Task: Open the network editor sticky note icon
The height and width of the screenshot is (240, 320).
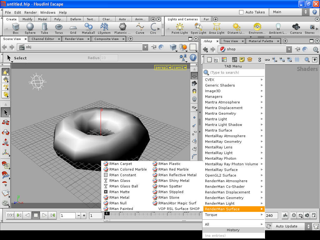Action: coord(242,60)
